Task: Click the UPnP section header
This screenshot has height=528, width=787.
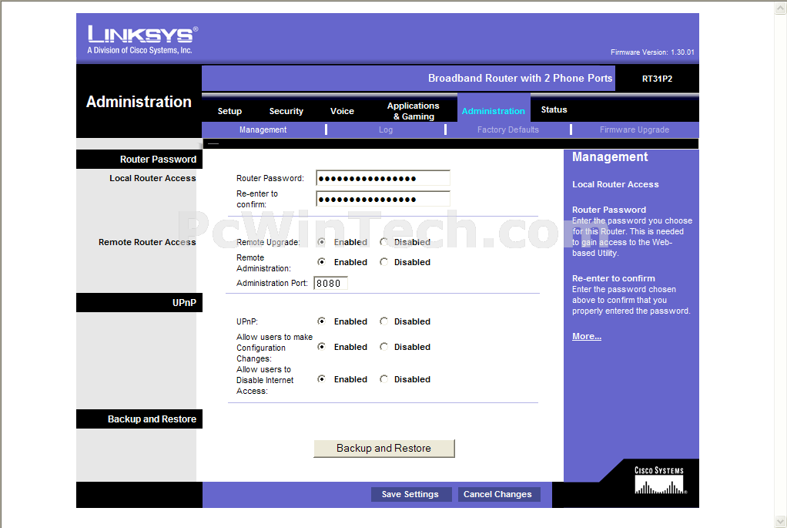Action: tap(184, 302)
